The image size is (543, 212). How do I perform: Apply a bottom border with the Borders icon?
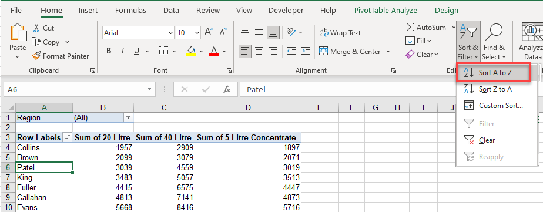[163, 51]
